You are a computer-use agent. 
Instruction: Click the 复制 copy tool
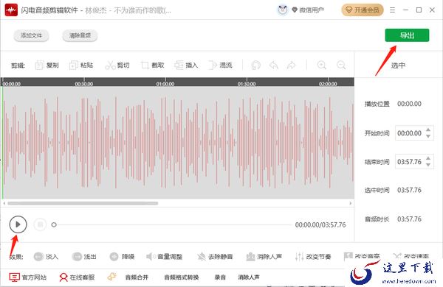click(x=47, y=65)
